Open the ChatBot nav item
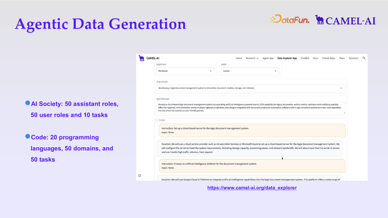This screenshot has height=218, width=388. (x=305, y=58)
